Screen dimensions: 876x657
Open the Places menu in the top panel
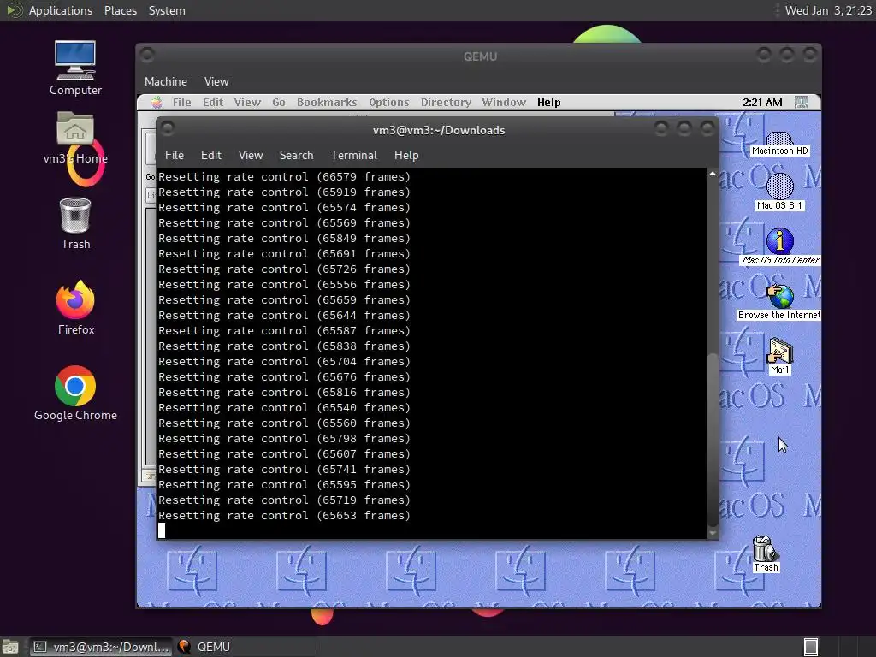coord(120,10)
